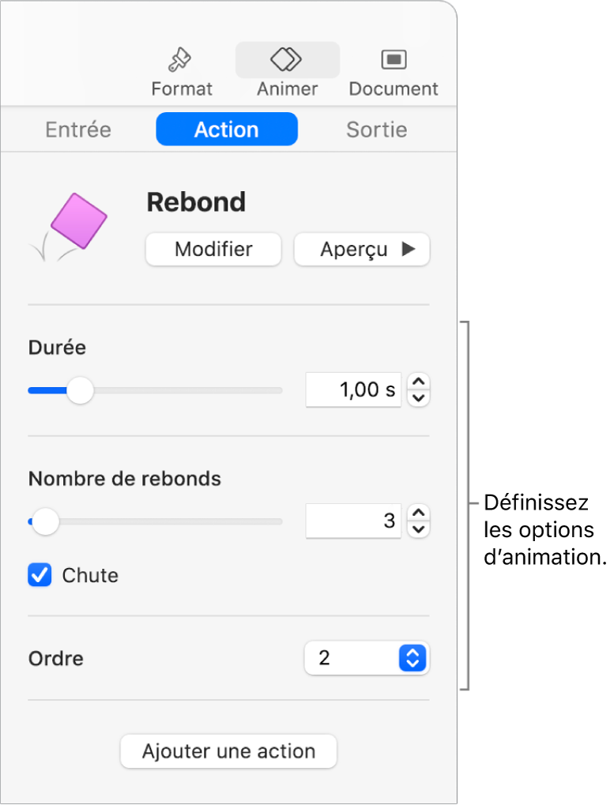Click Ajouter une action button
Viewport: 614px width, 805px height.
point(228,751)
